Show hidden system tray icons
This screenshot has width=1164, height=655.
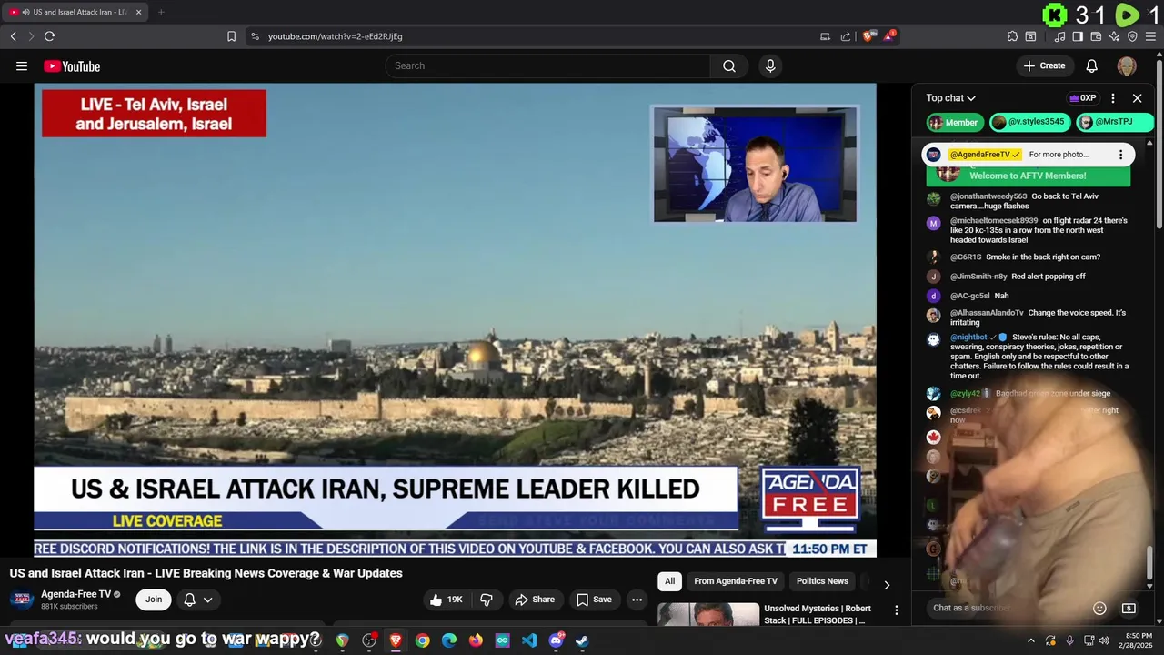[x=1030, y=640]
